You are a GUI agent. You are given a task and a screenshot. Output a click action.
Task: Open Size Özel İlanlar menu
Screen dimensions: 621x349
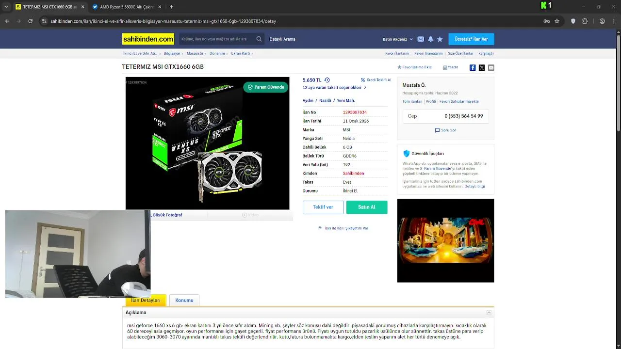tap(460, 53)
